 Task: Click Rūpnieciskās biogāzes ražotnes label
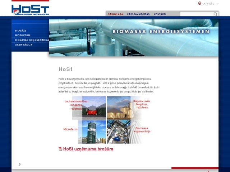pyautogui.click(x=142, y=104)
